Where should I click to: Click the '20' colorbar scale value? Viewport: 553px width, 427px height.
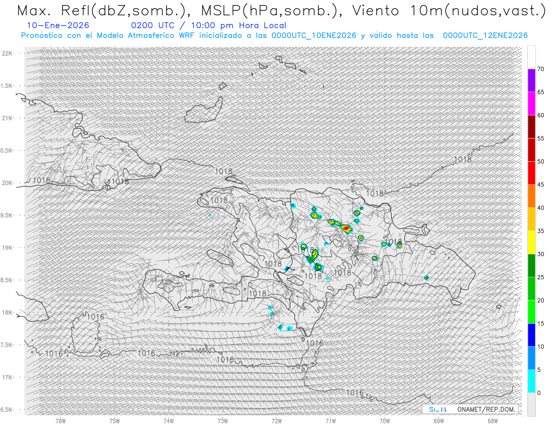pyautogui.click(x=541, y=300)
